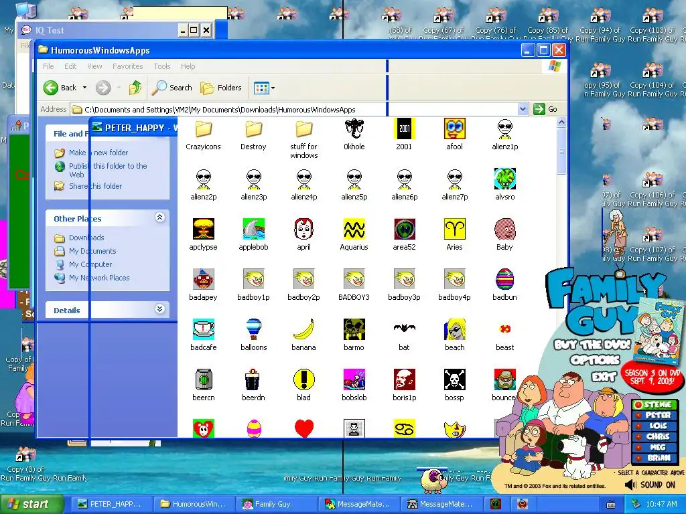The width and height of the screenshot is (686, 514).
Task: Click BUY THE DVD! in Family Guy
Action: 592,345
